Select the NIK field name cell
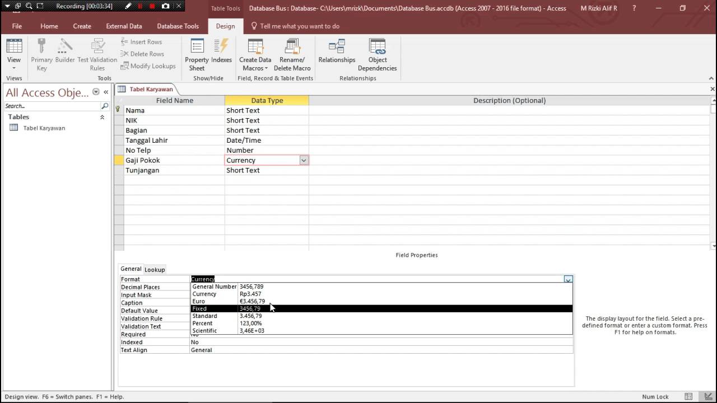This screenshot has height=403, width=717. 174,120
